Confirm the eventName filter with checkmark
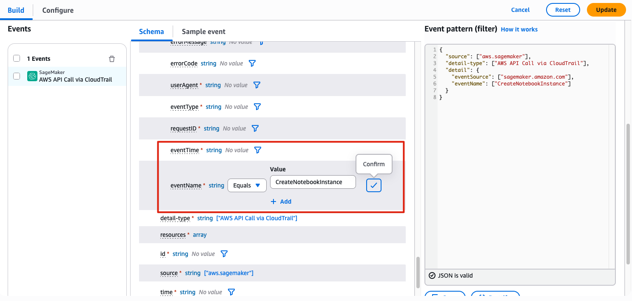 tap(374, 185)
